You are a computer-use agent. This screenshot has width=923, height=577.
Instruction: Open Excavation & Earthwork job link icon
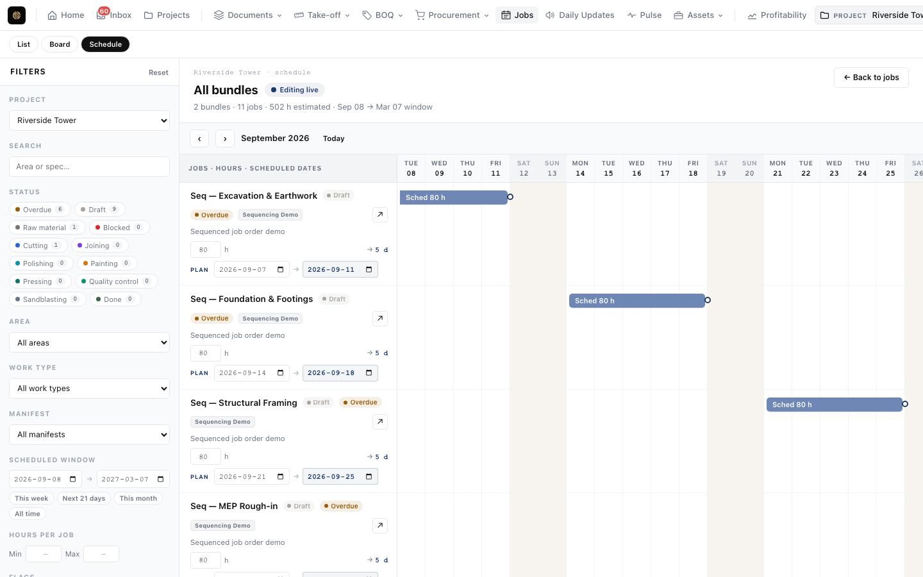380,215
